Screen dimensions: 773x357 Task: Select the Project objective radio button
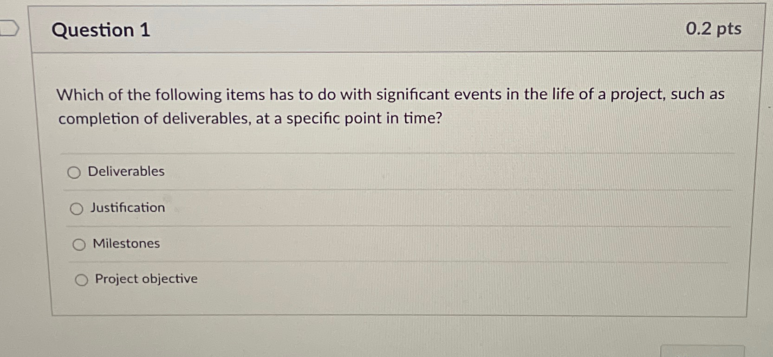click(82, 280)
